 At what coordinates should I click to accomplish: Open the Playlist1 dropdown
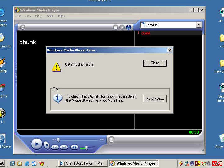(x=199, y=25)
